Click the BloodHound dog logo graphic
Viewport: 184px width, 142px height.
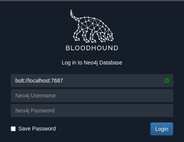pos(92,26)
